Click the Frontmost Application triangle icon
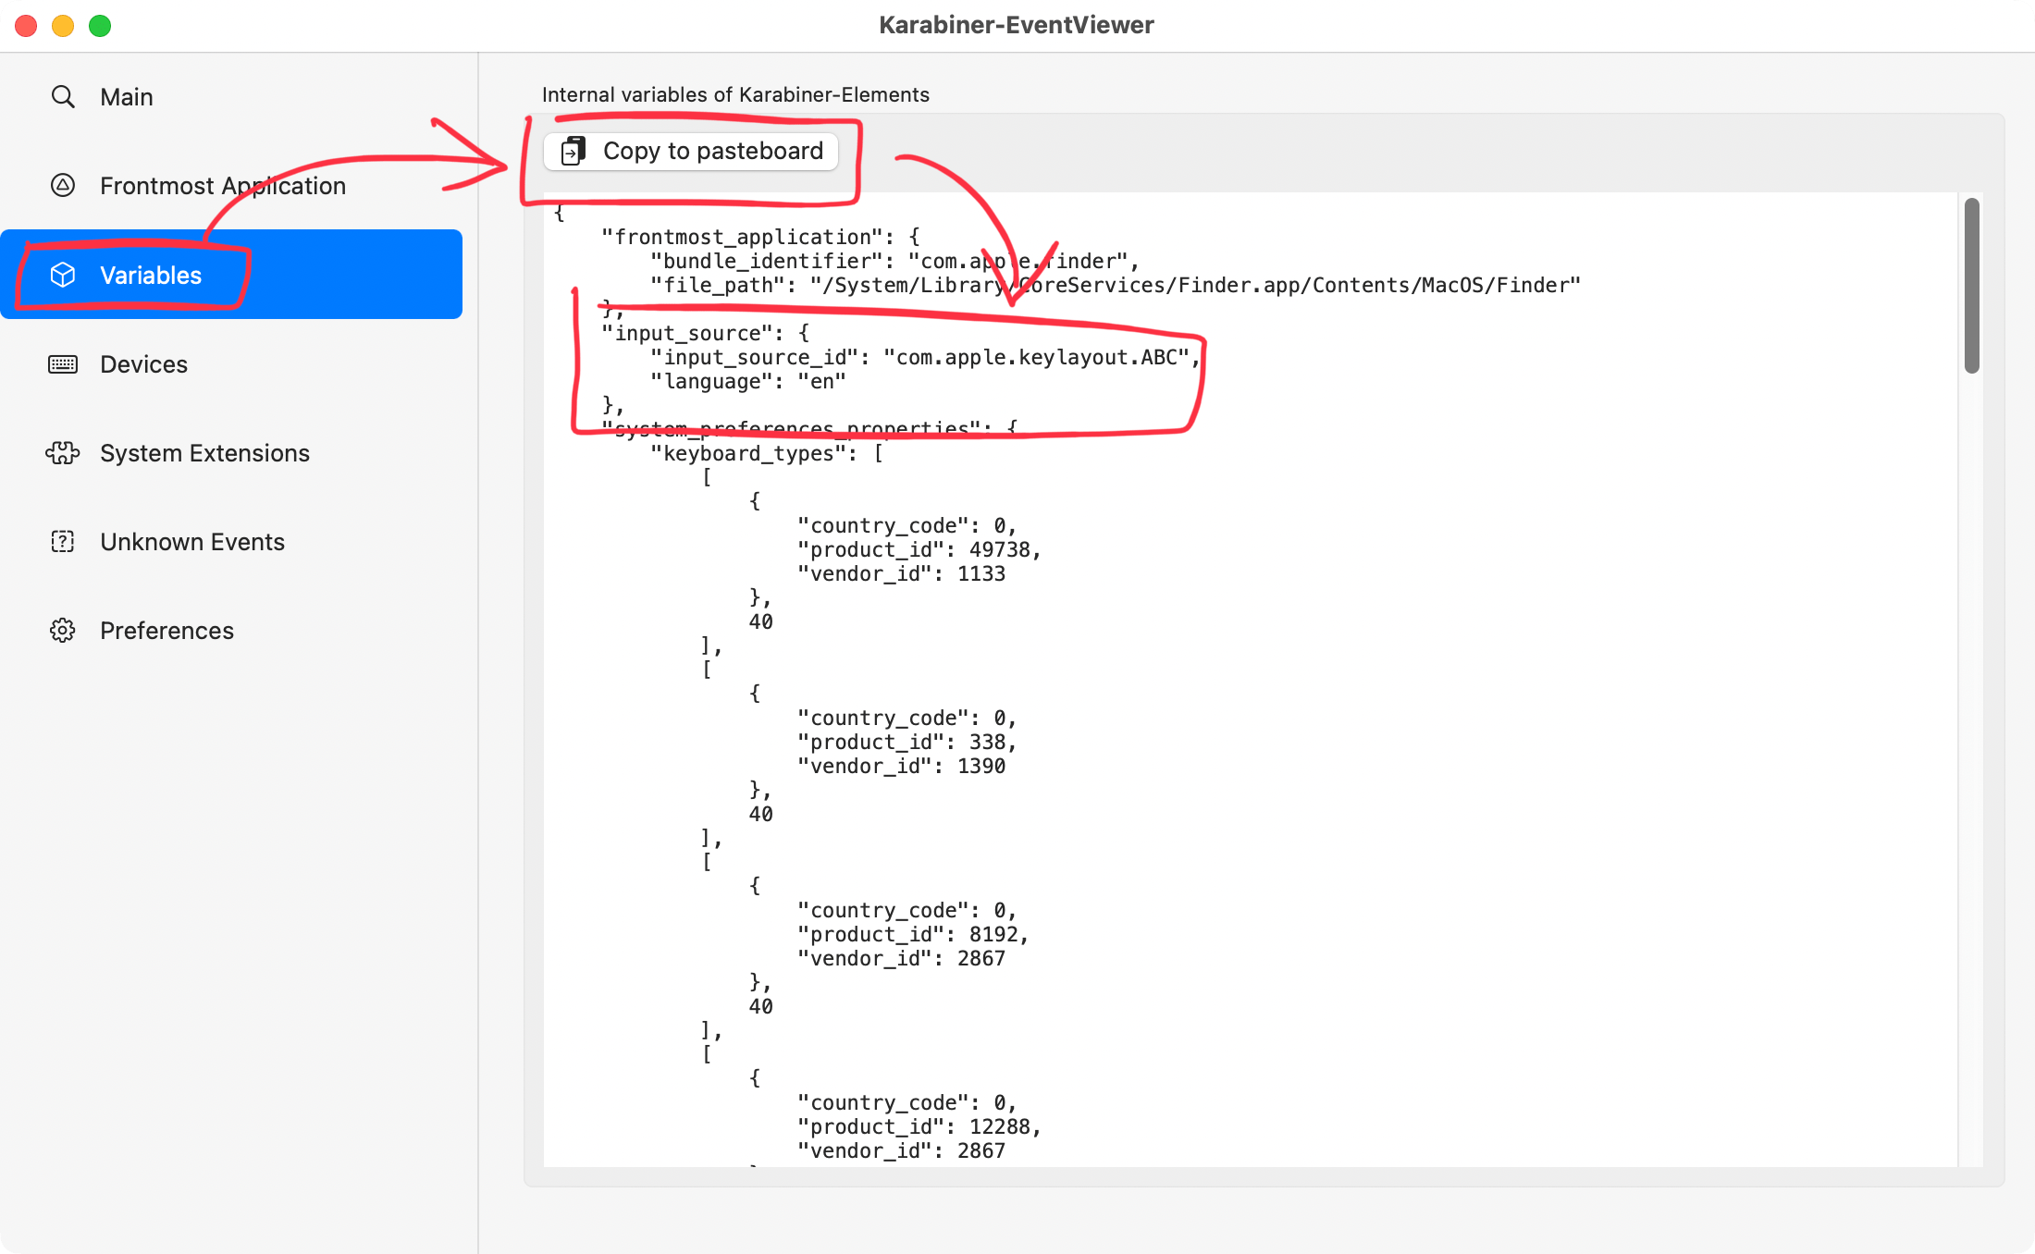Screen dimensions: 2035x1254 click(x=63, y=185)
